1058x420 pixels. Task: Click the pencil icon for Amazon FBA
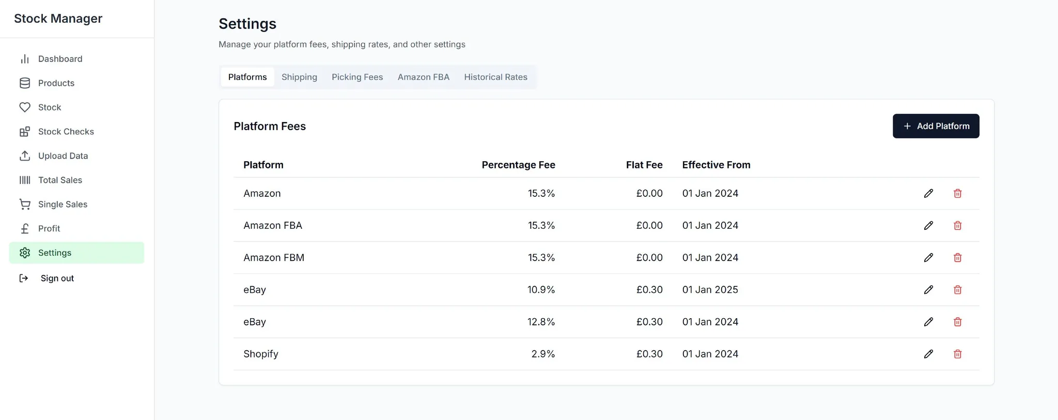pyautogui.click(x=928, y=225)
